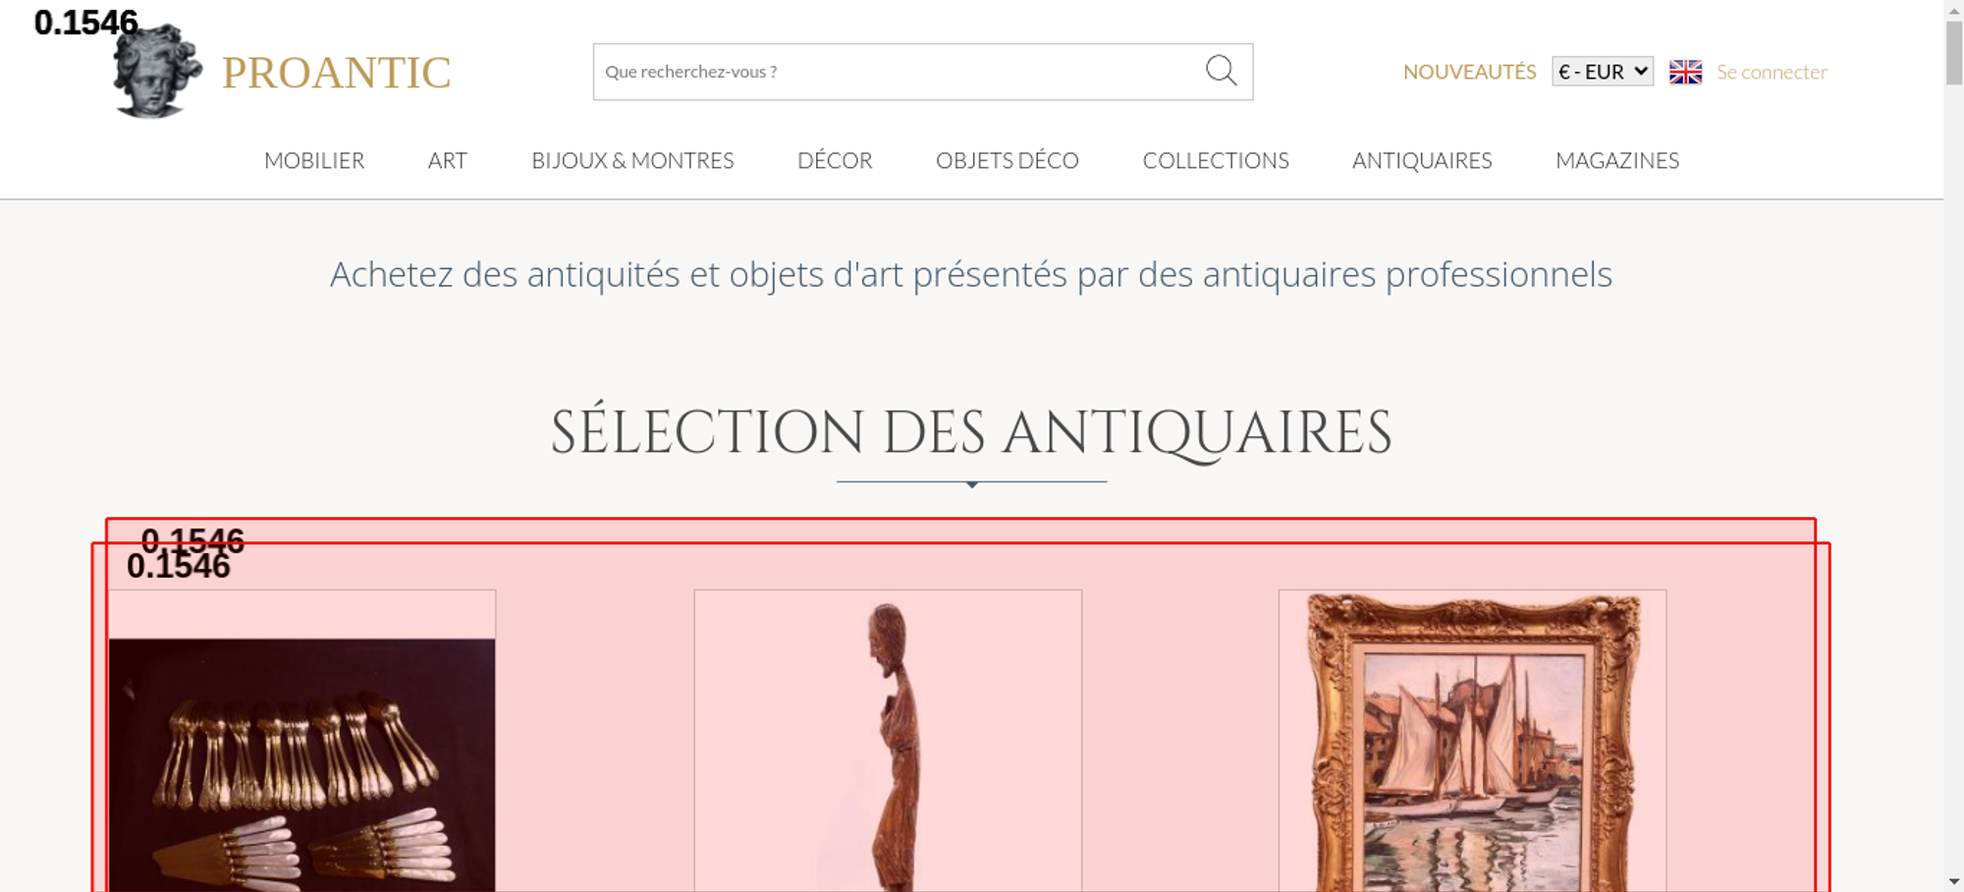Open the MOBILIER menu
Viewport: 1964px width, 892px height.
click(x=314, y=160)
